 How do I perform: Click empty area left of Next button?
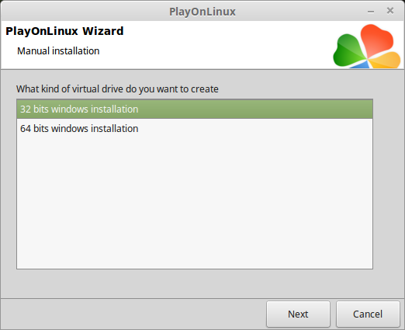coord(133,314)
